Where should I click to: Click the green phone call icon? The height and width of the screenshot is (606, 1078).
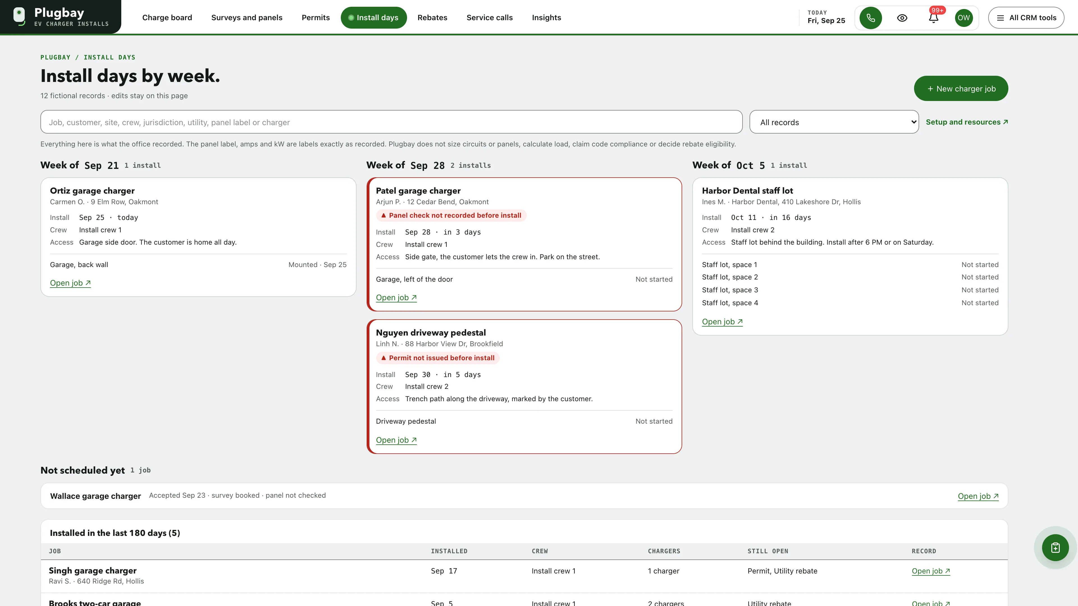(871, 18)
